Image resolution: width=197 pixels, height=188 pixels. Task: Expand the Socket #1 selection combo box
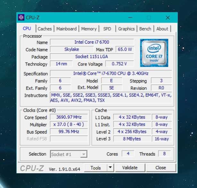tap(69, 154)
